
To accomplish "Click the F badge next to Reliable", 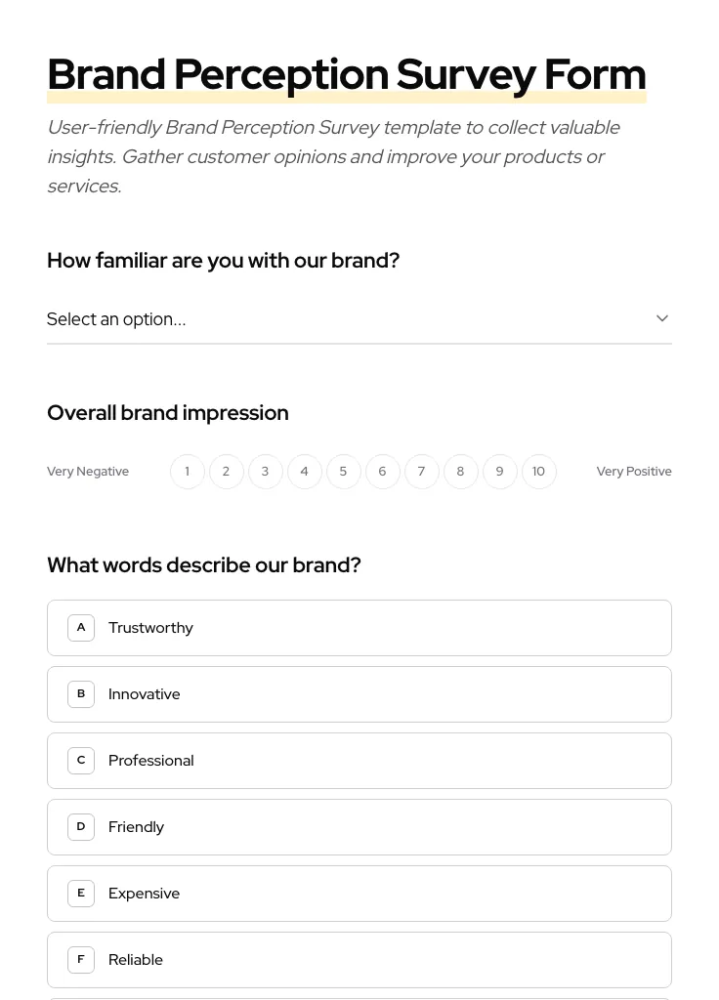I will (x=81, y=959).
